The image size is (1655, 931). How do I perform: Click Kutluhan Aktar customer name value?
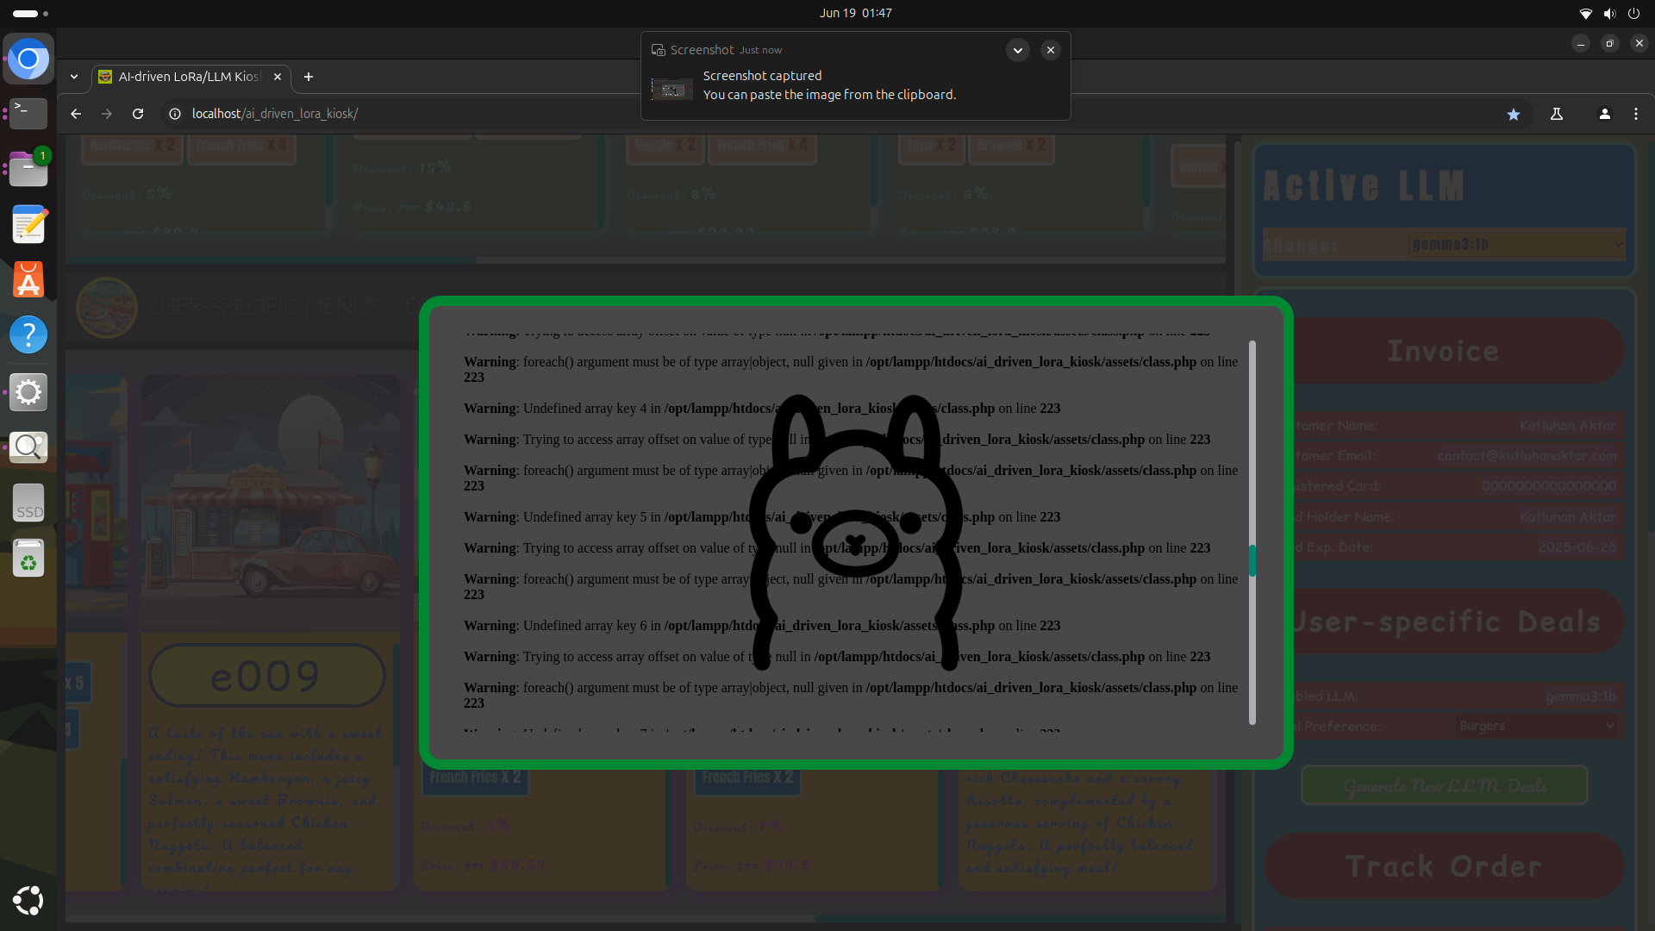(1568, 425)
